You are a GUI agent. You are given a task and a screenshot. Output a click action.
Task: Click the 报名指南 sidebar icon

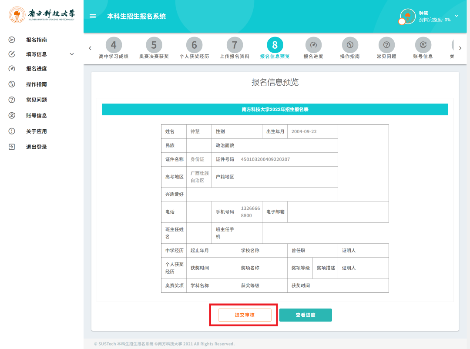(12, 40)
